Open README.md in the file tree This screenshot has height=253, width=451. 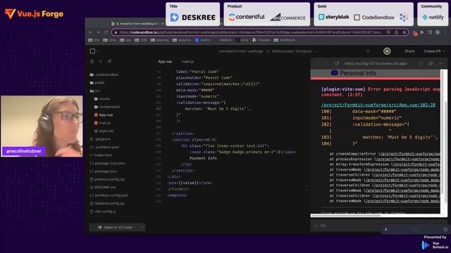pos(103,187)
